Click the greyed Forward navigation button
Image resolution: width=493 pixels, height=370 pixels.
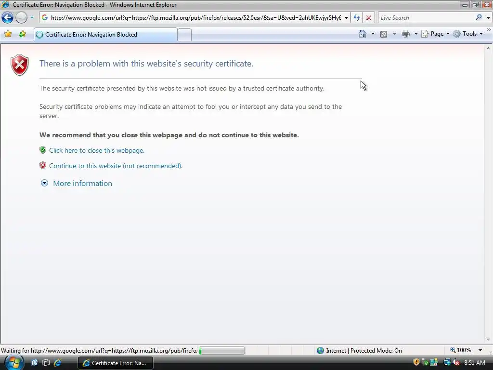coord(21,18)
